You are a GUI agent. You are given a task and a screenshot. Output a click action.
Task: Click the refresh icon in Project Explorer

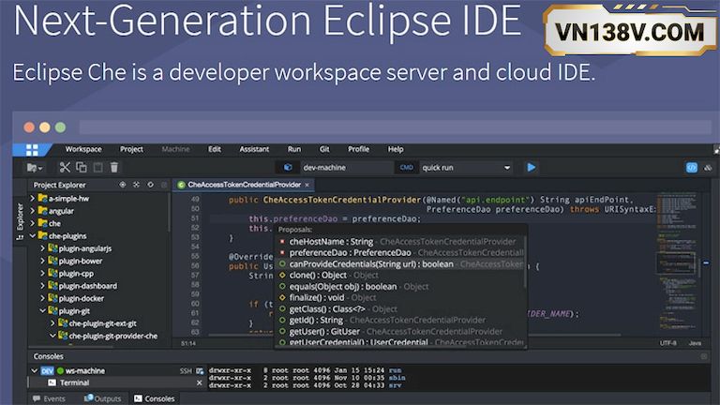(x=150, y=185)
